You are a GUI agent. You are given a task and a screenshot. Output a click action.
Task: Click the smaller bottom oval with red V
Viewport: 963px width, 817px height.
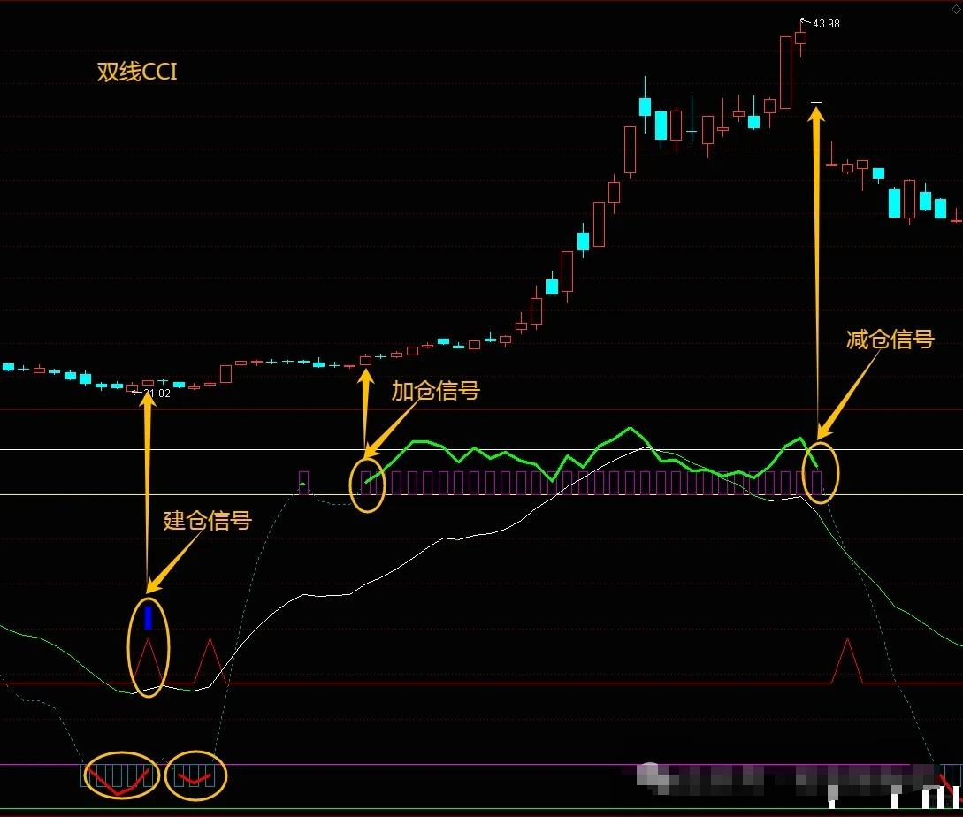pyautogui.click(x=196, y=776)
